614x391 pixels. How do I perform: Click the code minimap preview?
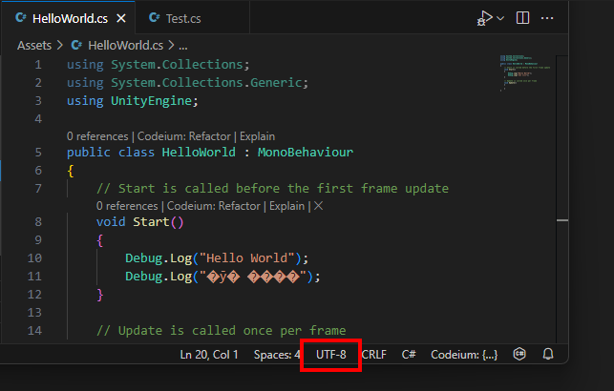coord(525,73)
